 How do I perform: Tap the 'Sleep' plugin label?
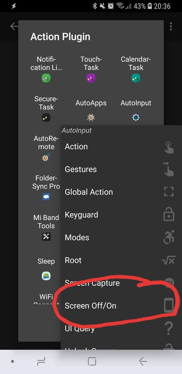pyautogui.click(x=46, y=261)
